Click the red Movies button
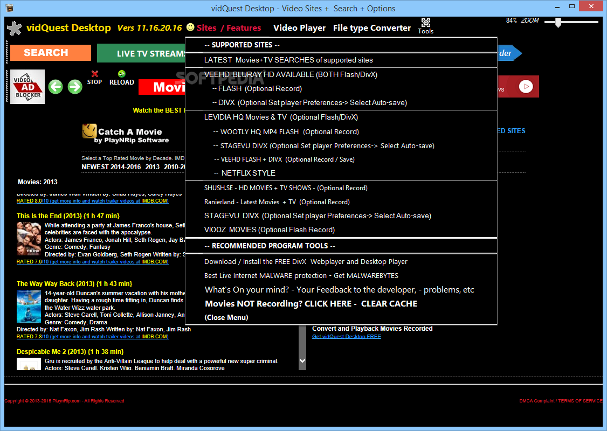The width and height of the screenshot is (607, 431). (162, 87)
